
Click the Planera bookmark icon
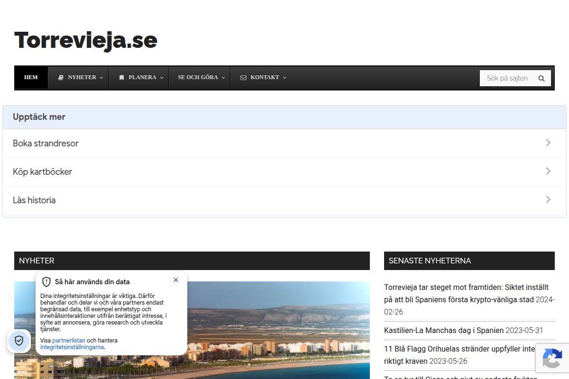tap(121, 77)
